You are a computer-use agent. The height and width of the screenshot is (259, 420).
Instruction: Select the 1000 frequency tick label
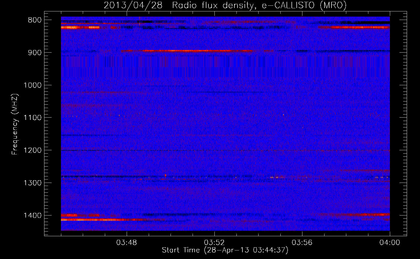[x=32, y=85]
